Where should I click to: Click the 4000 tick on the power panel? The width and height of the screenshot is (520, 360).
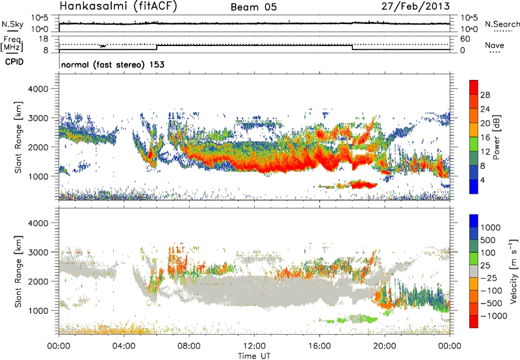[38, 89]
